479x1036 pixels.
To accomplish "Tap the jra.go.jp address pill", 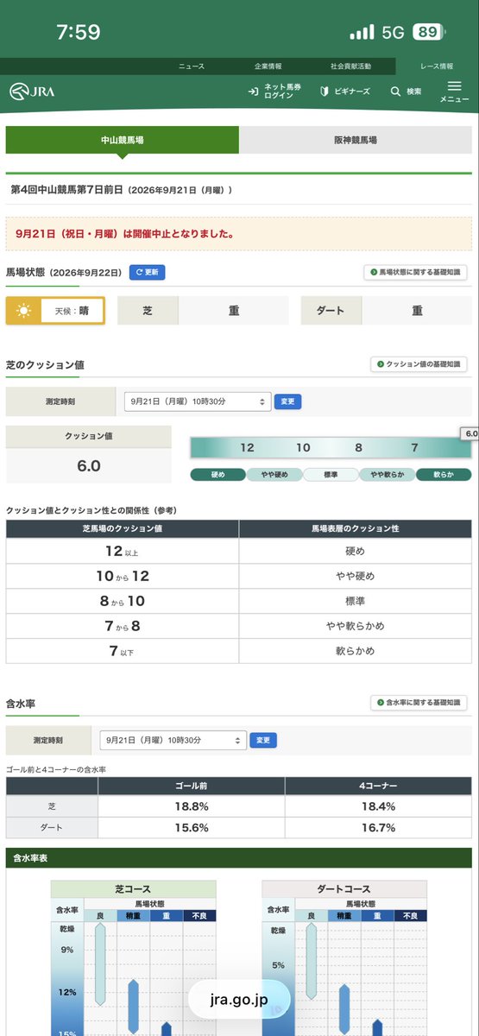I will [239, 999].
